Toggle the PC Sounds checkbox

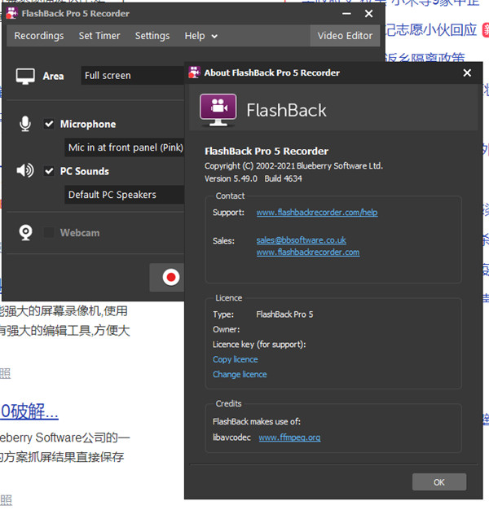point(49,171)
